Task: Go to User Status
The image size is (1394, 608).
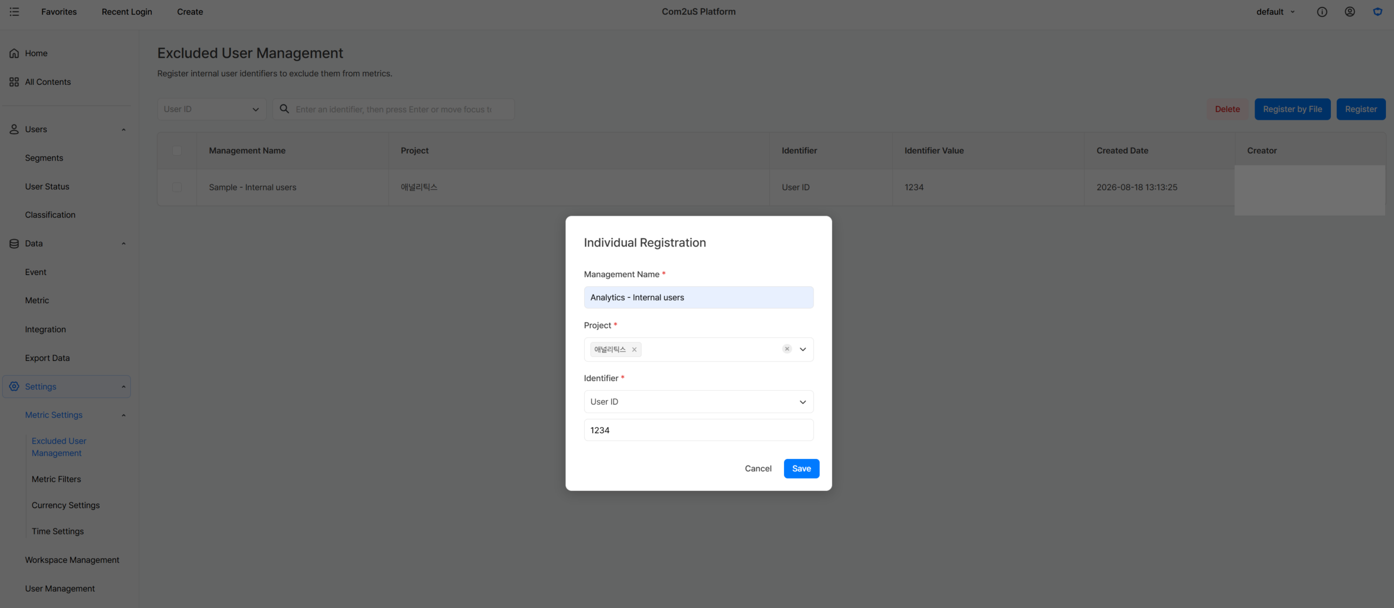Action: coord(47,186)
